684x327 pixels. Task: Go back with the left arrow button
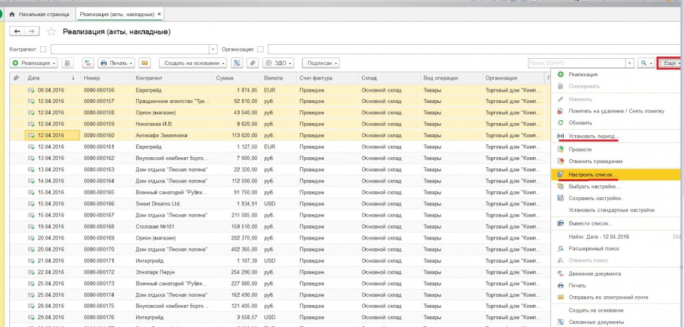click(17, 31)
